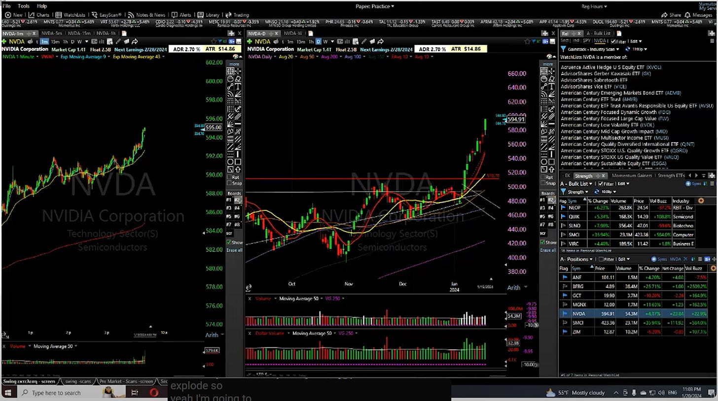
Task: Add a new chart tab next to NVDA-W
Action: click(x=311, y=33)
